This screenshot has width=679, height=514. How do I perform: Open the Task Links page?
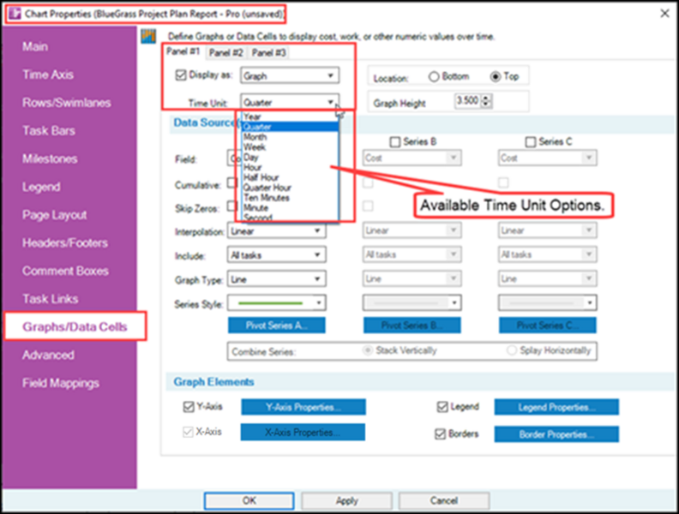pos(51,299)
